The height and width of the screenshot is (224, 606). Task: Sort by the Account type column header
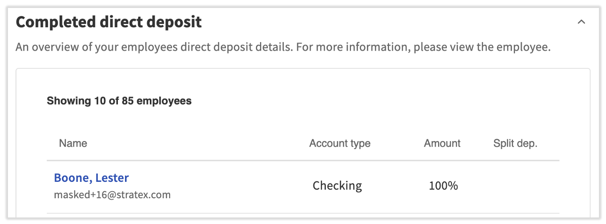tap(340, 143)
